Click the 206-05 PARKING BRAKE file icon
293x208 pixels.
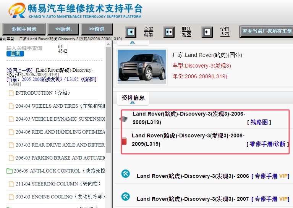(x=11, y=158)
